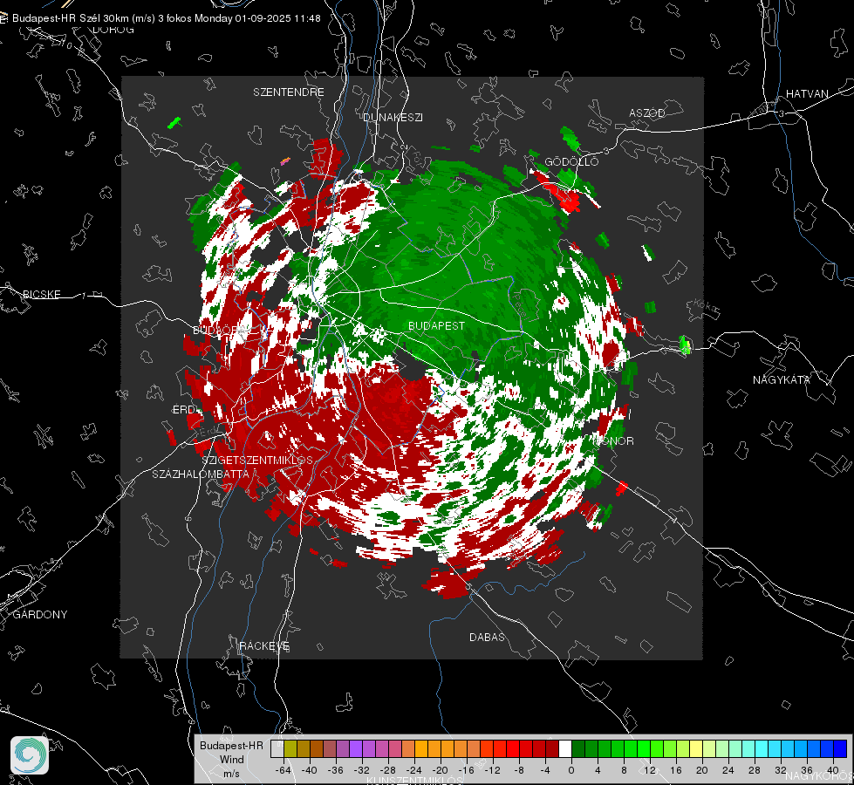This screenshot has height=785, width=854.
Task: Click the dark green swatch right of white
Action: tap(578, 748)
